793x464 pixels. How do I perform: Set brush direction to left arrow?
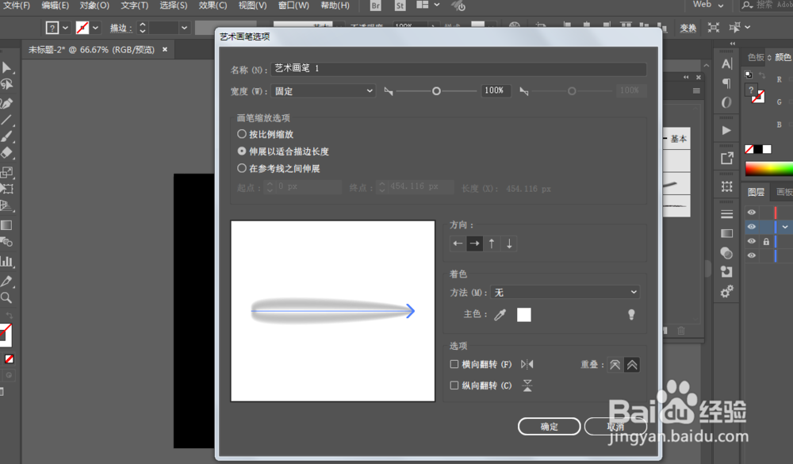458,244
